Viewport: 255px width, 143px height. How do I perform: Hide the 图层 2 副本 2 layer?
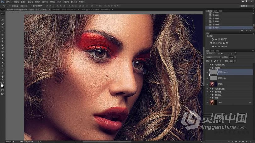pos(207,72)
